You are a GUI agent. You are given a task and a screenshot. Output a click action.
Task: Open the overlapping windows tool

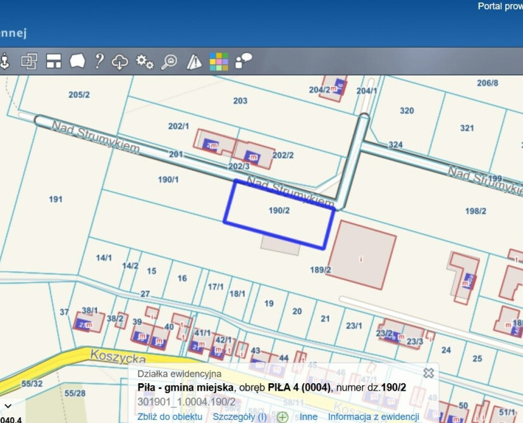coord(29,61)
